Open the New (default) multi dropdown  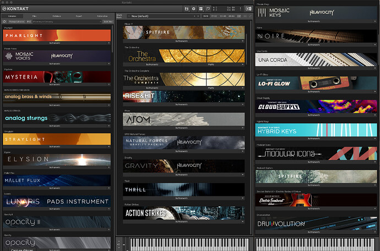(x=160, y=16)
